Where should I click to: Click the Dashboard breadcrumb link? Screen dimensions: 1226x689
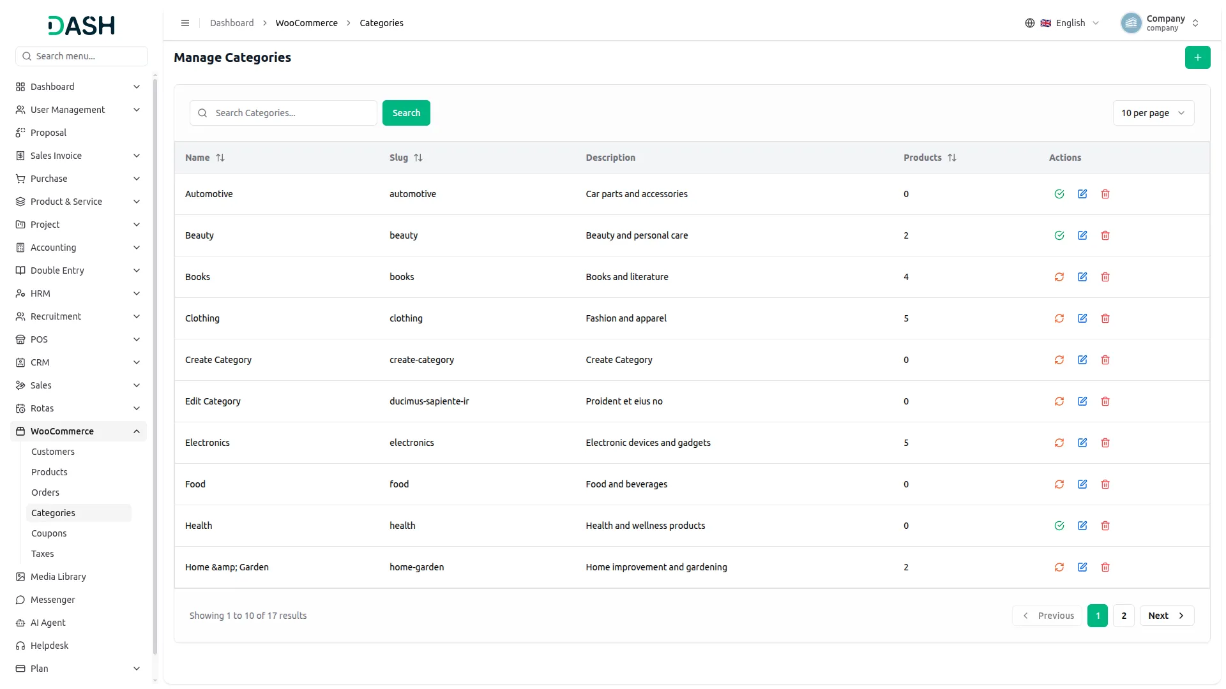point(232,23)
